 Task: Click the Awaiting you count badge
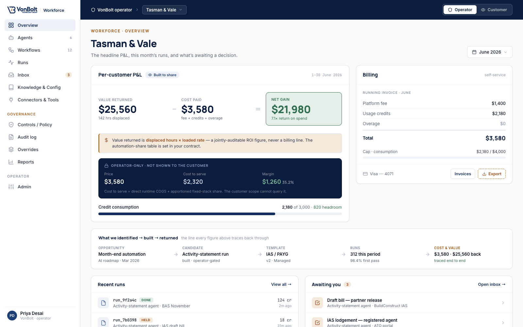(347, 284)
